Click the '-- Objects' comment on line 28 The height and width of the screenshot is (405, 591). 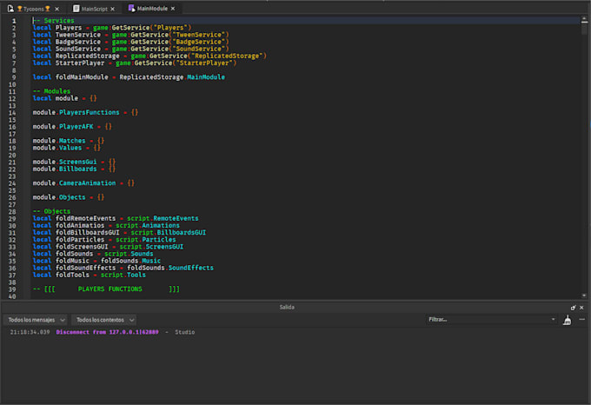click(x=51, y=211)
